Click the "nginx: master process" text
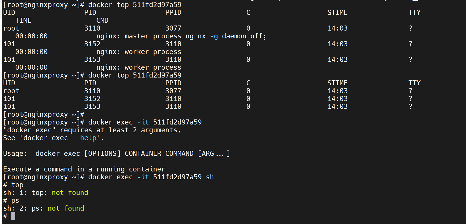 139,36
